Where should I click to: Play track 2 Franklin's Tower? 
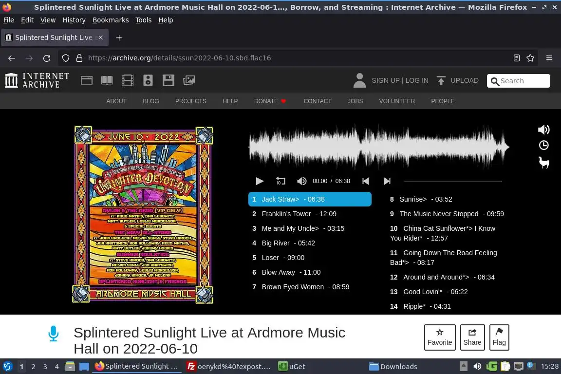coord(310,214)
